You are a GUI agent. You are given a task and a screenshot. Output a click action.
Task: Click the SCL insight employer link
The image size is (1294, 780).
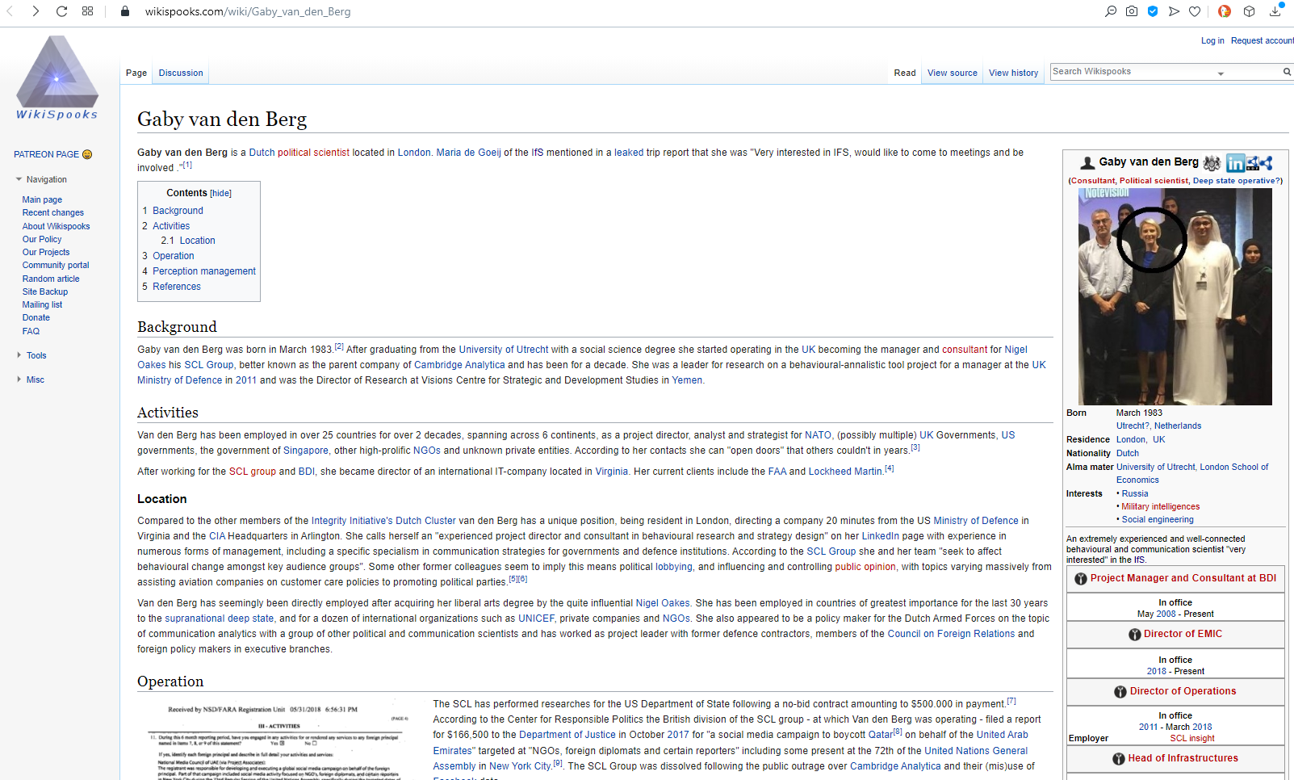point(1192,738)
